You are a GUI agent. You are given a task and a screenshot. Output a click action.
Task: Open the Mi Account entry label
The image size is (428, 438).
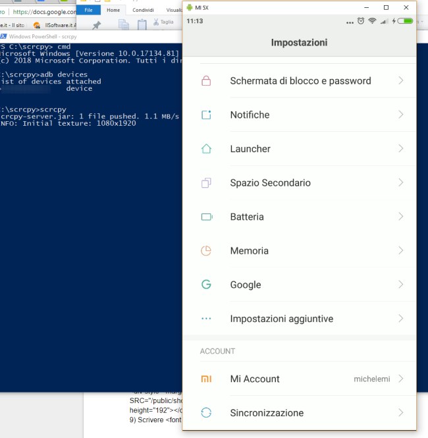tap(255, 379)
